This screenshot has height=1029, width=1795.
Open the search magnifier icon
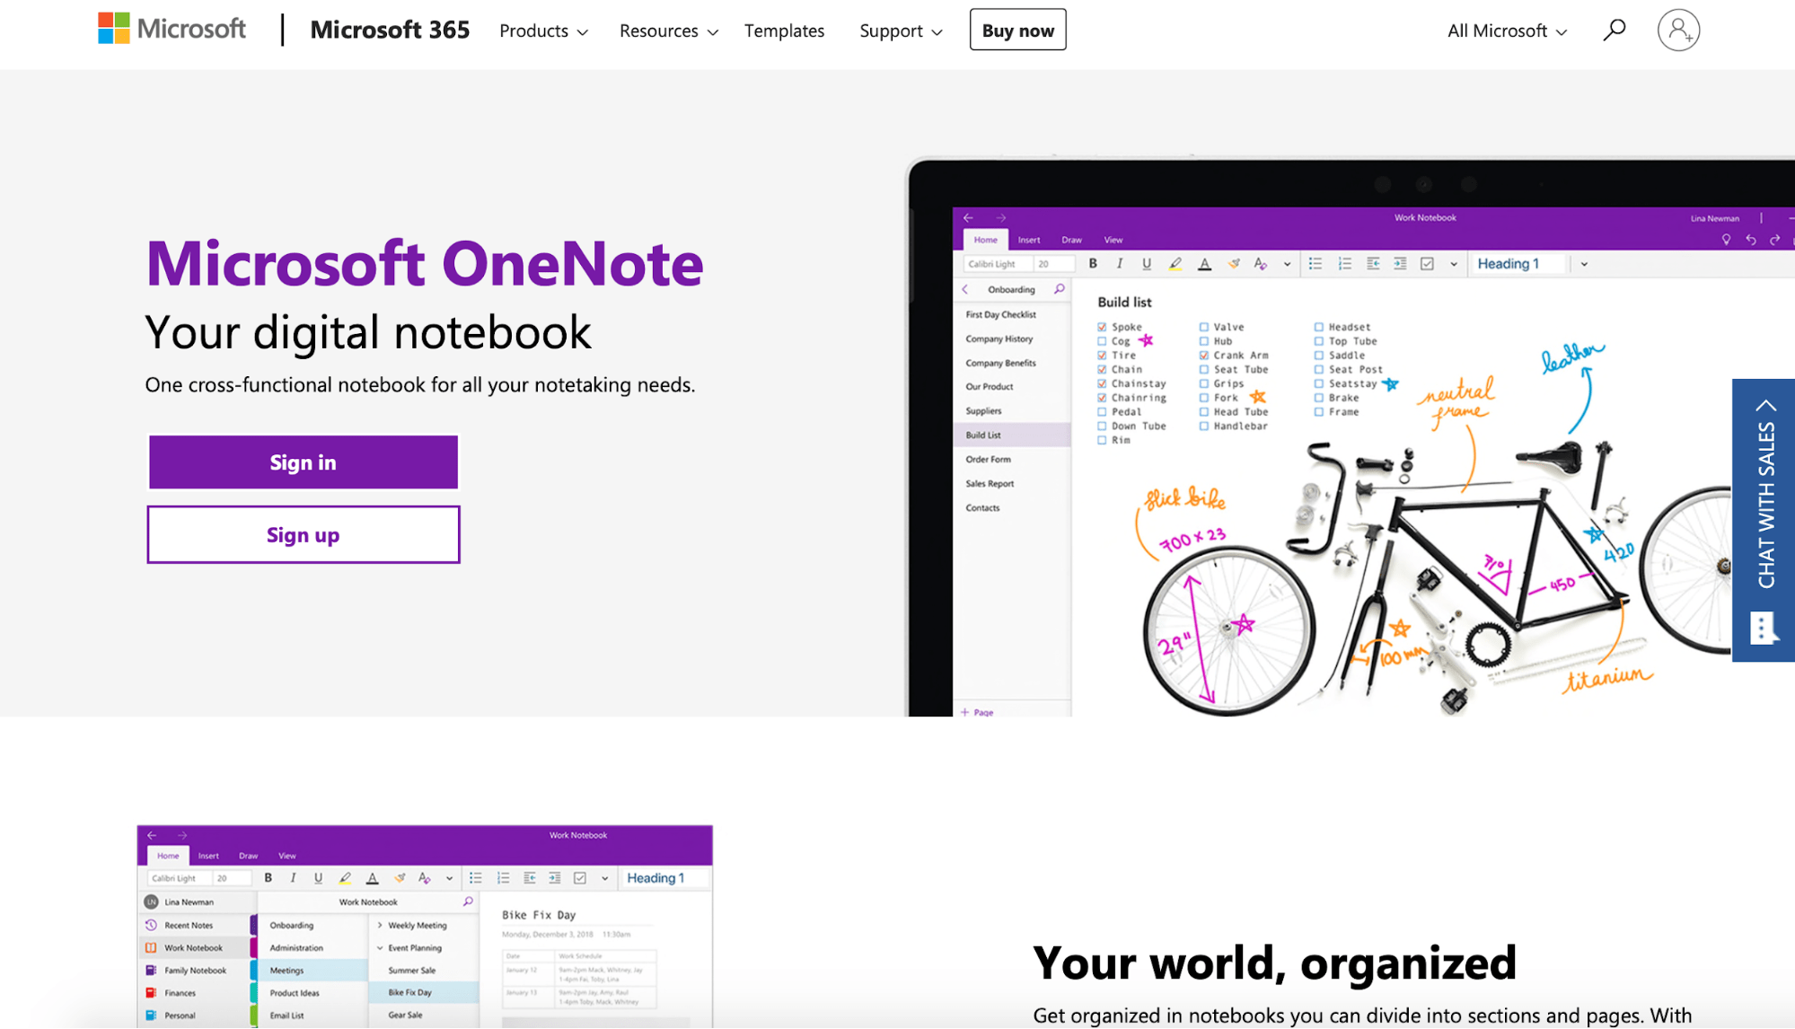[x=1614, y=30]
